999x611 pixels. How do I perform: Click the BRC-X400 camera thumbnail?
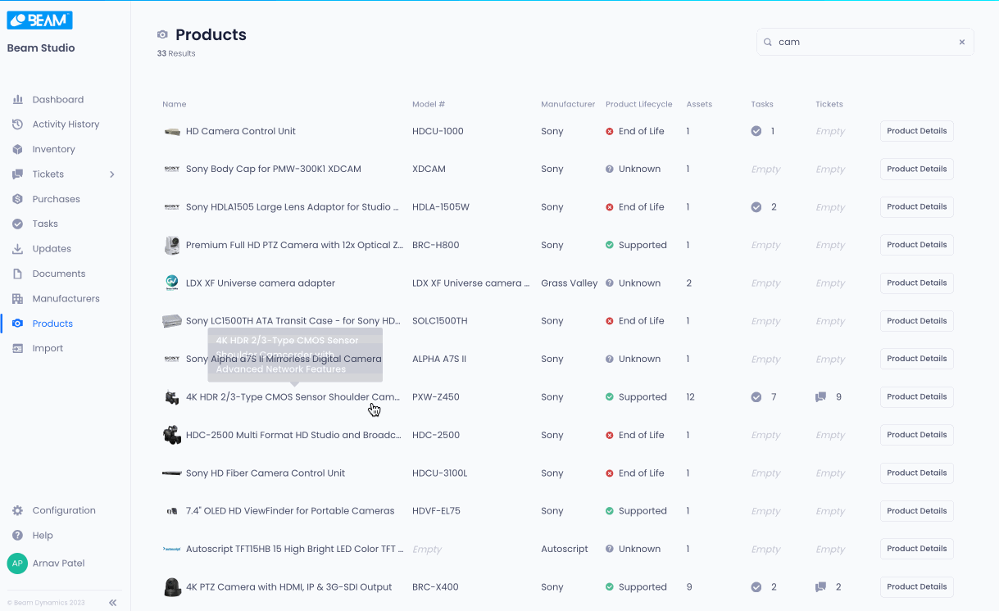point(172,587)
